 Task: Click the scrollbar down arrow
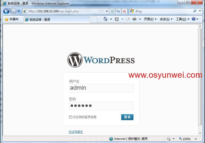200,133
